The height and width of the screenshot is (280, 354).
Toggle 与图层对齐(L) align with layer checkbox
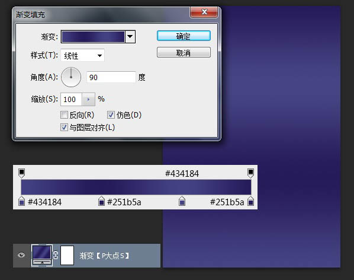click(64, 127)
